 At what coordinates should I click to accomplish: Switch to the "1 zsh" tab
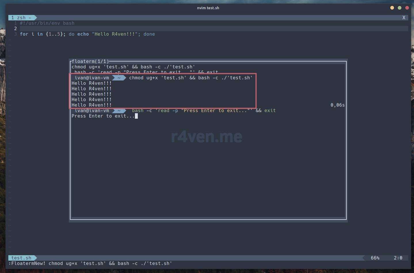[x=21, y=18]
